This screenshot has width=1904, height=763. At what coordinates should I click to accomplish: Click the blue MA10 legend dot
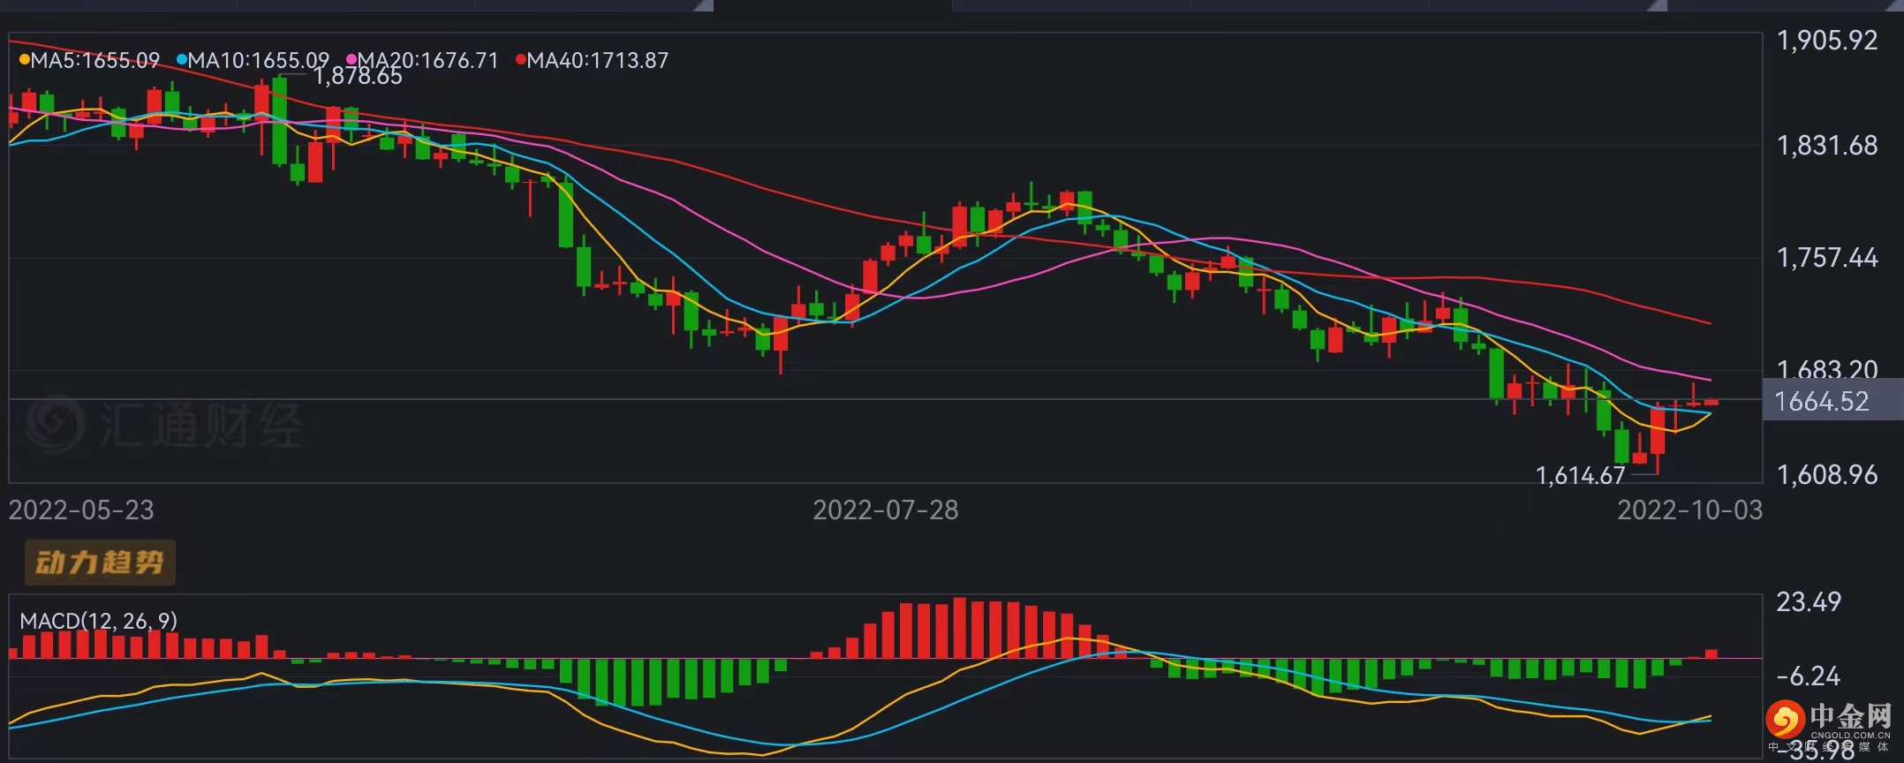click(x=181, y=60)
